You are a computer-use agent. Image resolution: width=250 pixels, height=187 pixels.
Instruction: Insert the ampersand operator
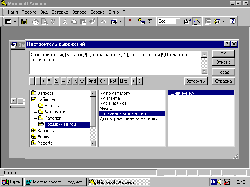point(56,81)
